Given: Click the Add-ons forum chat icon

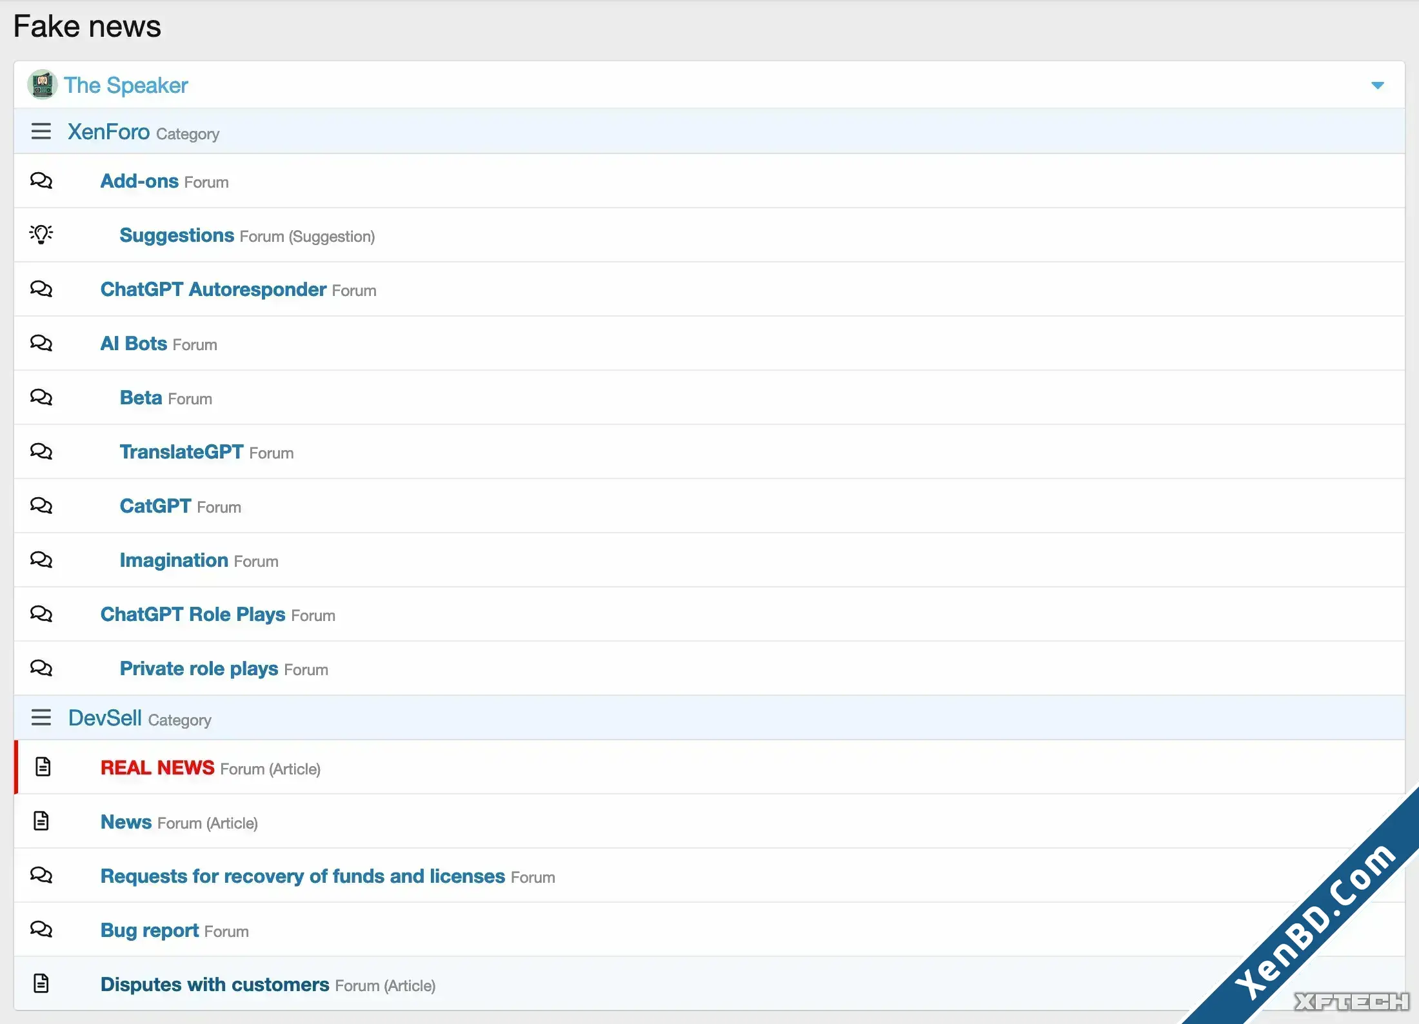Looking at the screenshot, I should click(41, 181).
